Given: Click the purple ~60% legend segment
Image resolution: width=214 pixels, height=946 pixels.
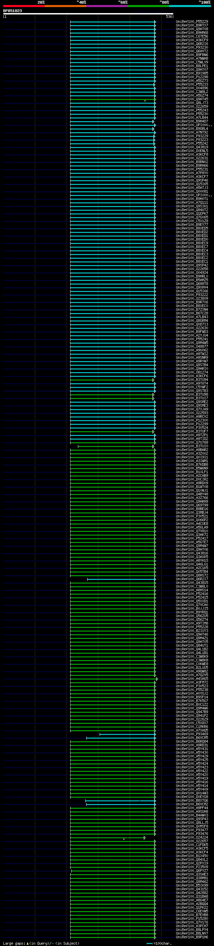Looking at the screenshot, I should coord(107,6).
